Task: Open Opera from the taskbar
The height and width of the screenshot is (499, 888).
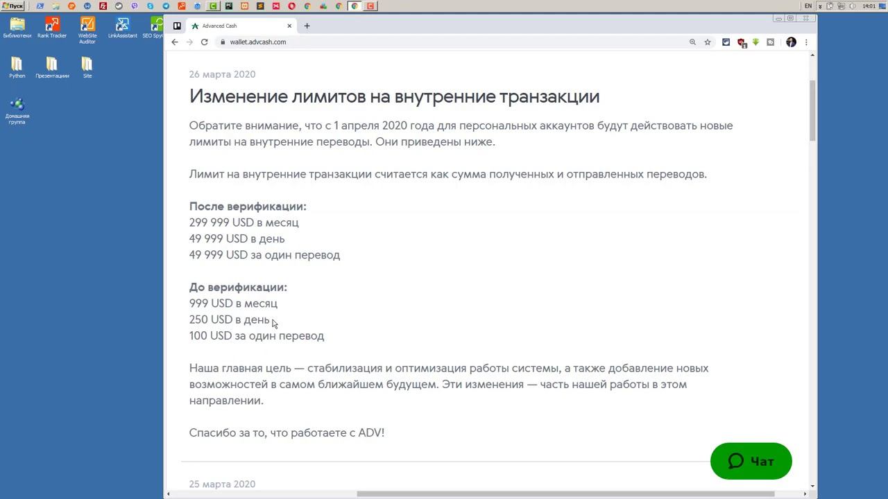Action: click(x=291, y=6)
